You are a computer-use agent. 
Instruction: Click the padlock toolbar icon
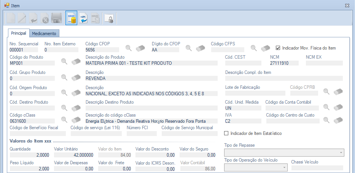109,18
